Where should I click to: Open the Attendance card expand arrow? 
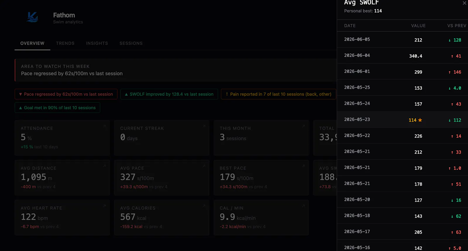104,126
